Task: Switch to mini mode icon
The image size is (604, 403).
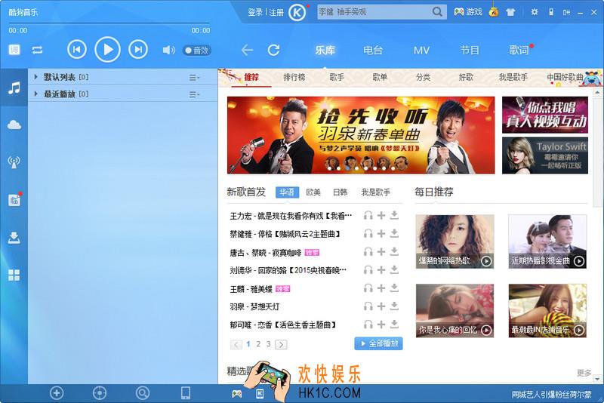Action: pos(566,12)
